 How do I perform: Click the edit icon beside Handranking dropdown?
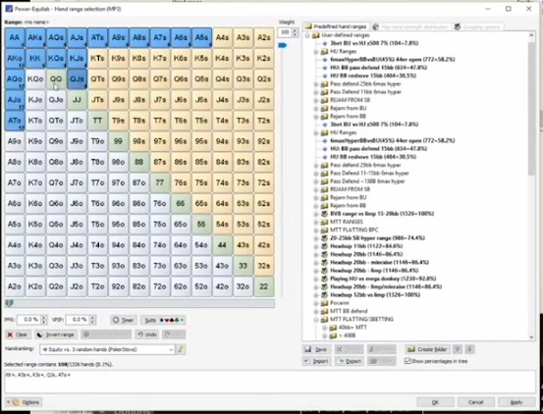point(181,349)
